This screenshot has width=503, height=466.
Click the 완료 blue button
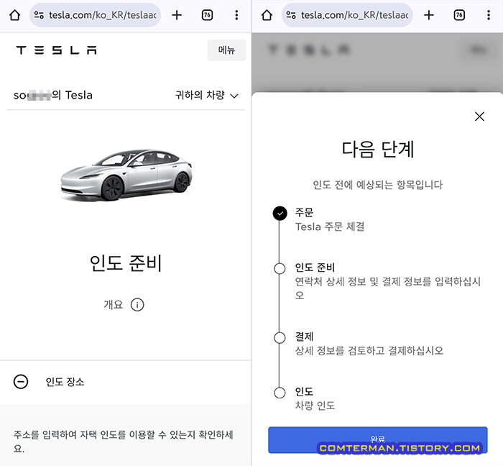click(x=377, y=439)
